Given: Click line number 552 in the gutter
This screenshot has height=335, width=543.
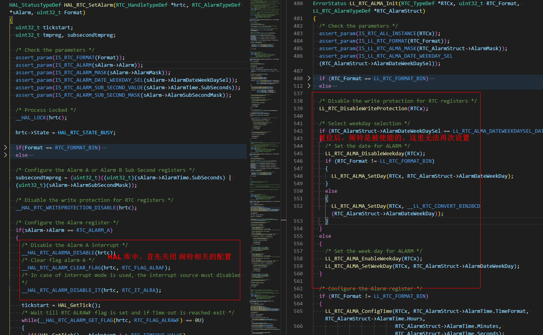Looking at the screenshot, I should (x=298, y=206).
